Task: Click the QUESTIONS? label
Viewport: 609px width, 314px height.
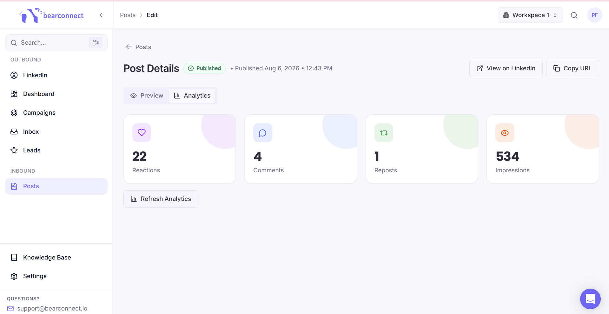Action: pyautogui.click(x=23, y=299)
